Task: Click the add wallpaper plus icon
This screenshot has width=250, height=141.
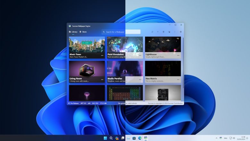Action: [158, 32]
